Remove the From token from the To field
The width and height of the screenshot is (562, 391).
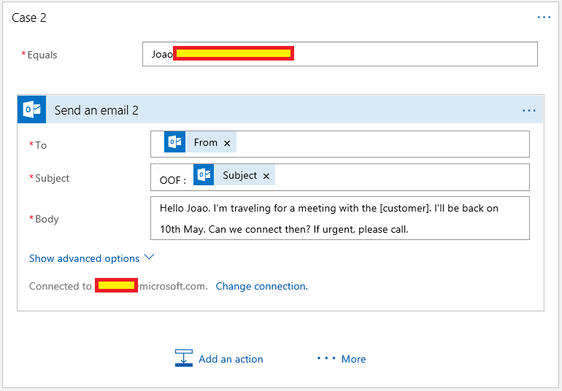[x=227, y=144]
